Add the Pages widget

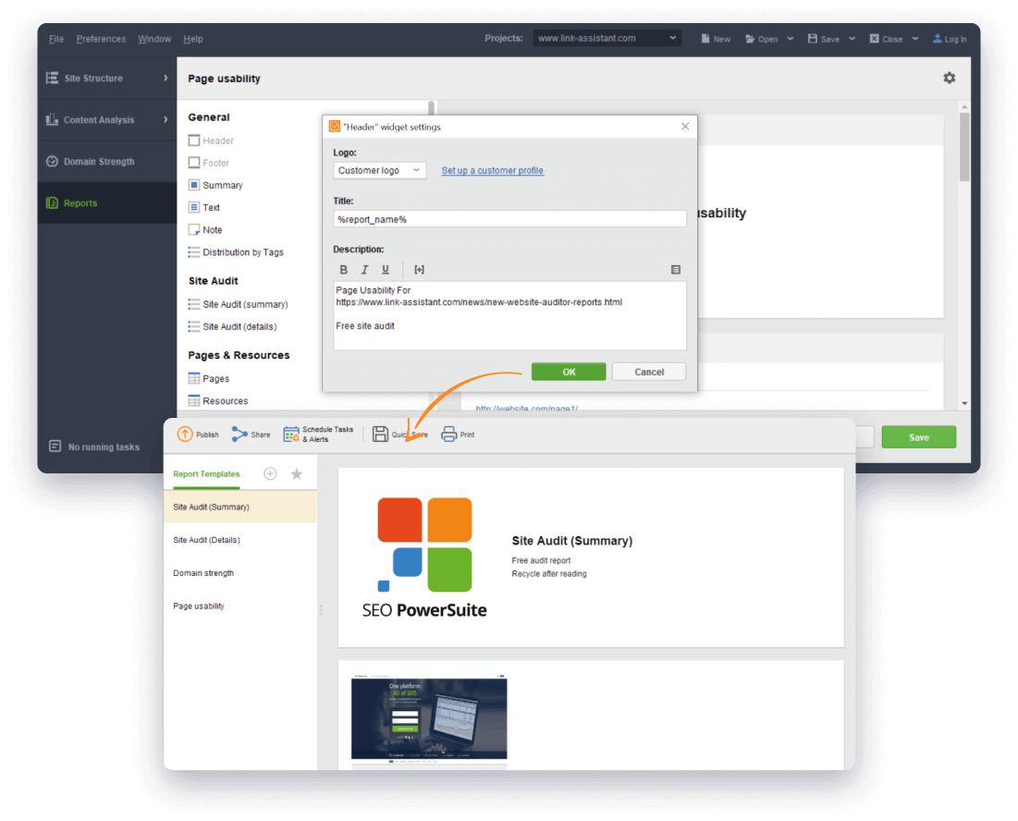(208, 378)
